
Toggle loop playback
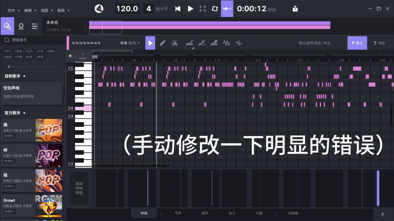click(215, 9)
